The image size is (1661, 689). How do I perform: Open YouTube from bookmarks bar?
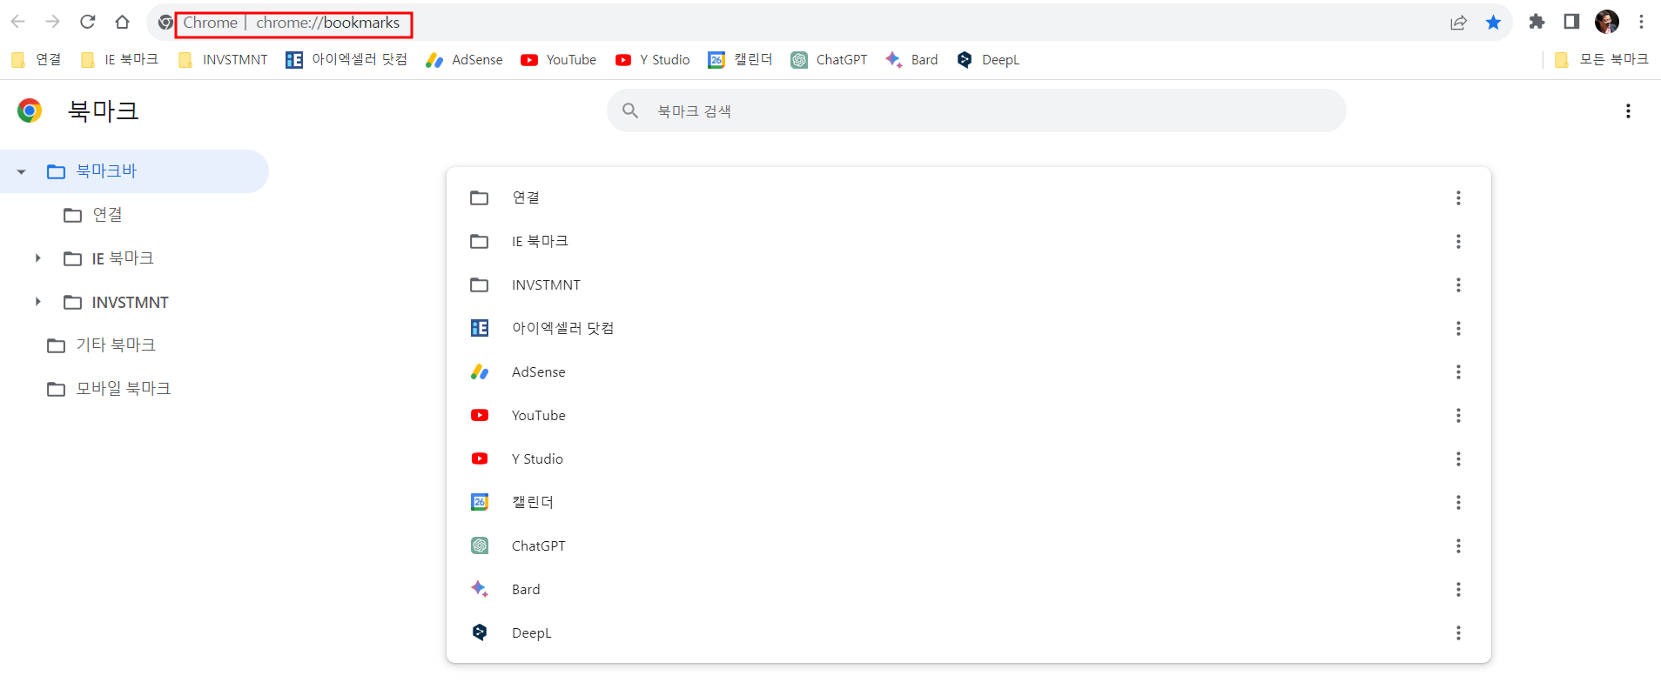tap(559, 59)
